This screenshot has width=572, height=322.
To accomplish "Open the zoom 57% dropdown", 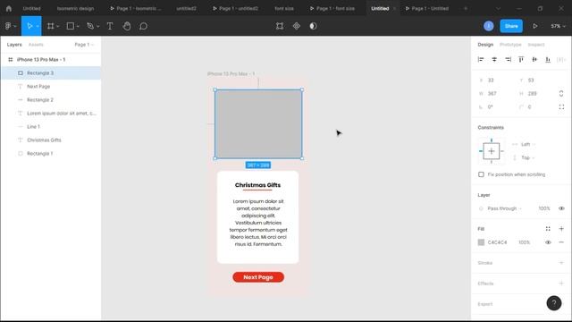I will tap(558, 26).
